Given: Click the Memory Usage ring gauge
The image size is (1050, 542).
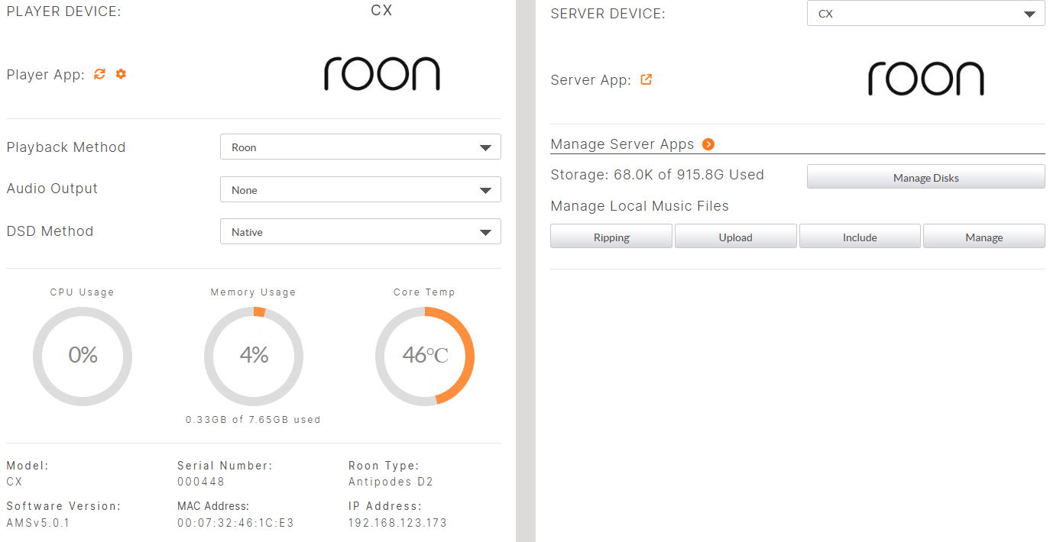Looking at the screenshot, I should (x=254, y=356).
